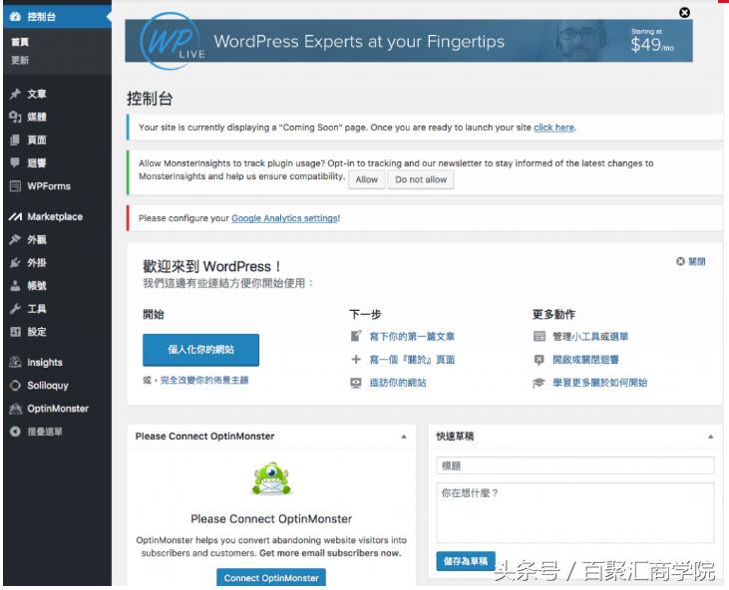Open the 文章 posts menu pin icon
This screenshot has width=729, height=590.
point(15,94)
